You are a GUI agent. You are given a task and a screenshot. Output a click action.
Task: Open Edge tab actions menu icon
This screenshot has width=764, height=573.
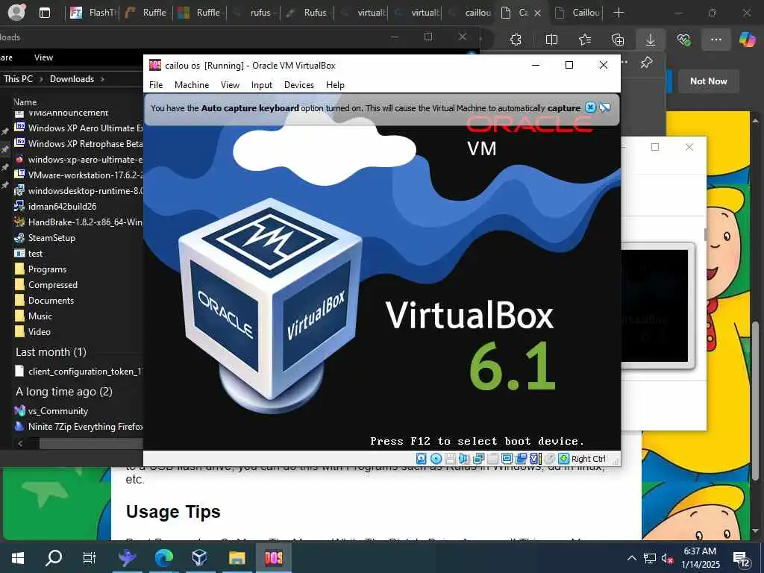pos(45,13)
